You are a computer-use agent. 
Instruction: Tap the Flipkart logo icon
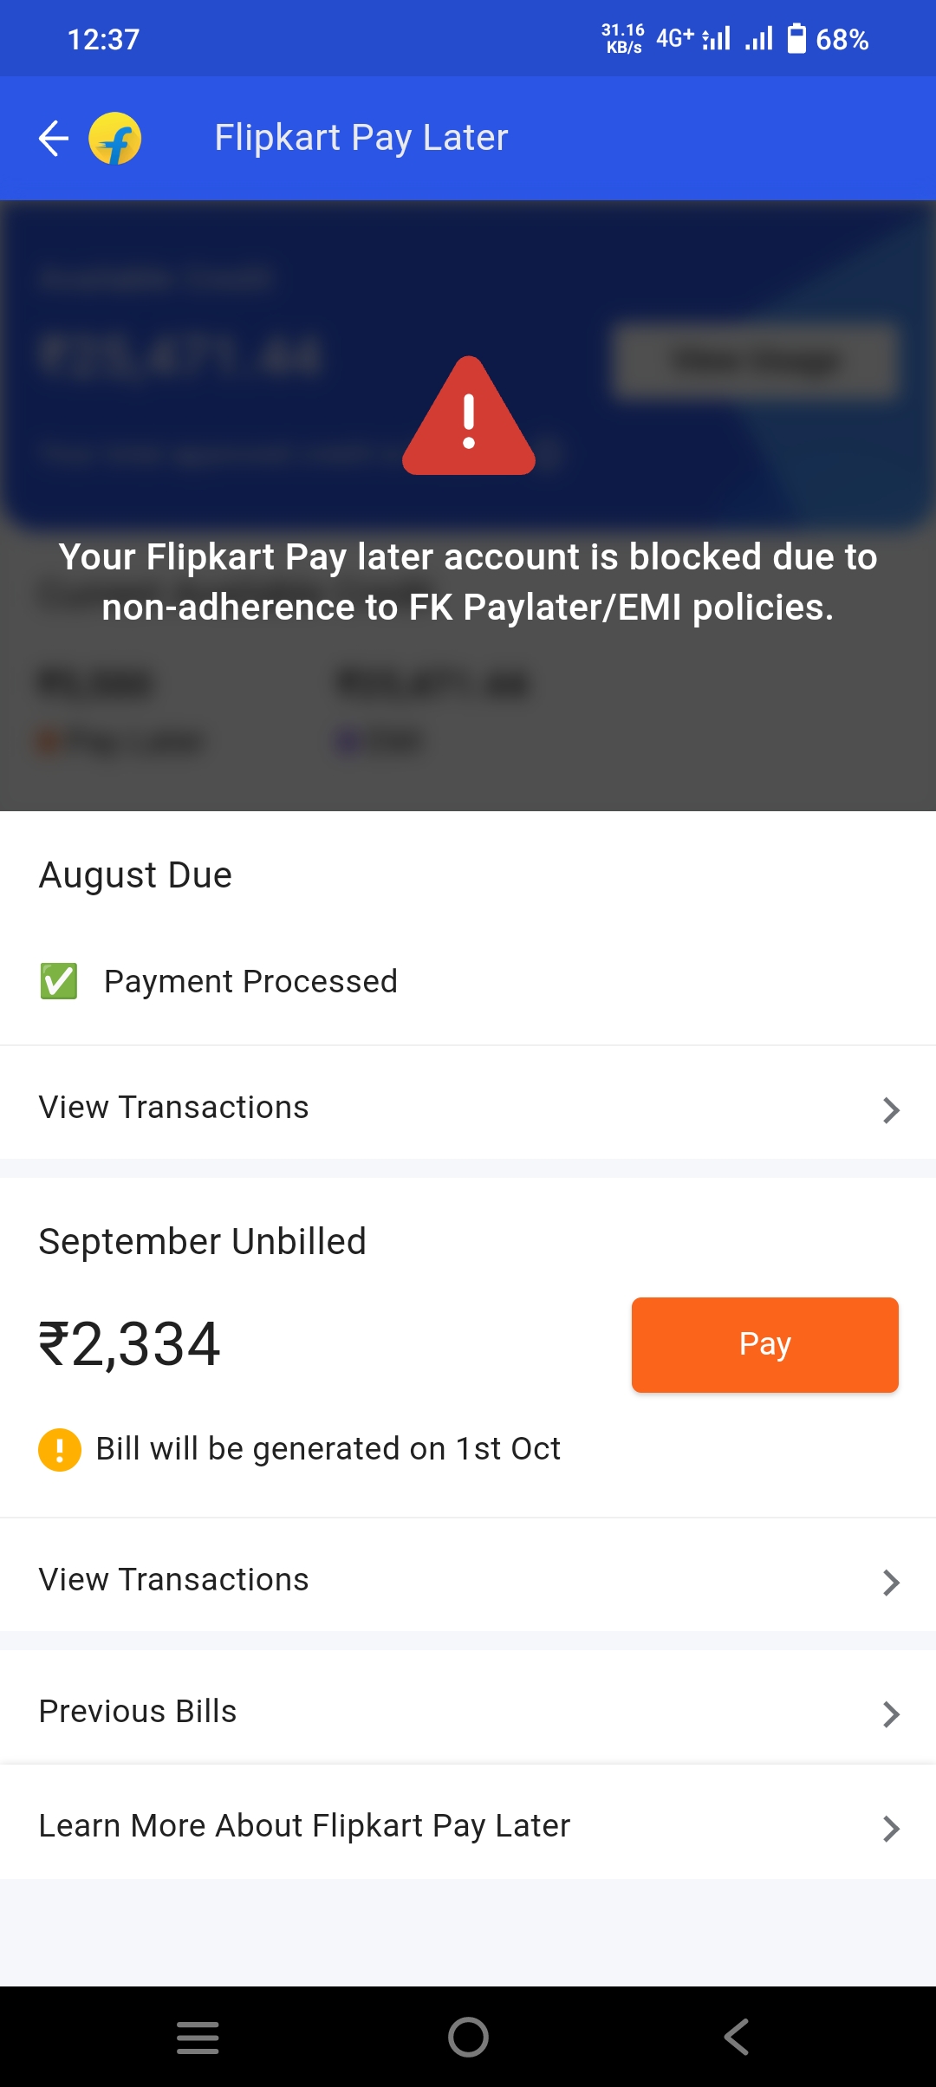pos(115,139)
